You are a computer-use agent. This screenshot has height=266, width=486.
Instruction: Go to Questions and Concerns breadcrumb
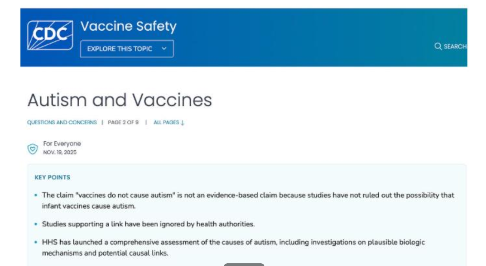(x=62, y=122)
